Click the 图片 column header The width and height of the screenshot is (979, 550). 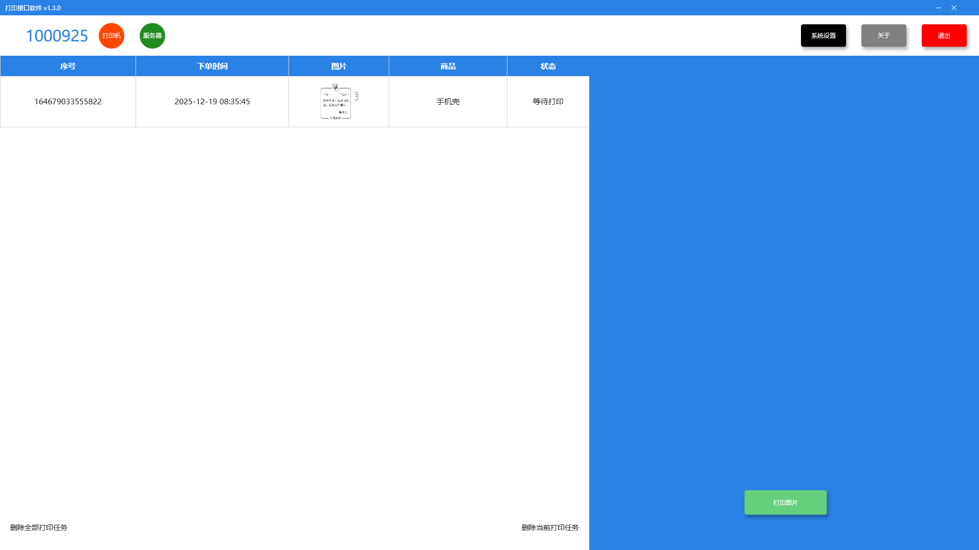click(339, 66)
